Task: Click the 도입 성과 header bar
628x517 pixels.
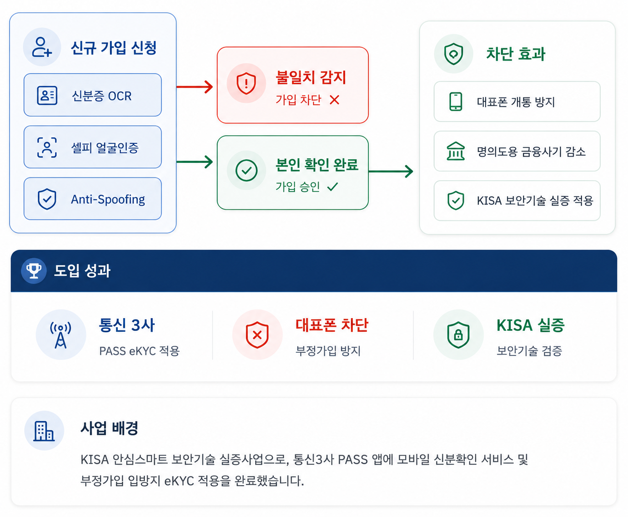Action: (314, 271)
